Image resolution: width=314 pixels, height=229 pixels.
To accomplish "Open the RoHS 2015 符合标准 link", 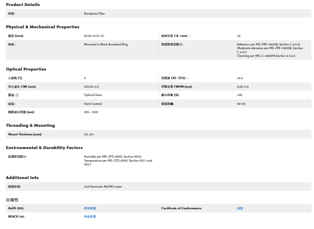I will (x=90, y=208).
